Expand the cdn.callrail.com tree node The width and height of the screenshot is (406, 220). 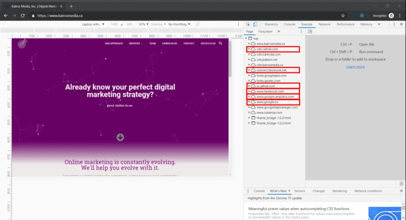pyautogui.click(x=249, y=49)
